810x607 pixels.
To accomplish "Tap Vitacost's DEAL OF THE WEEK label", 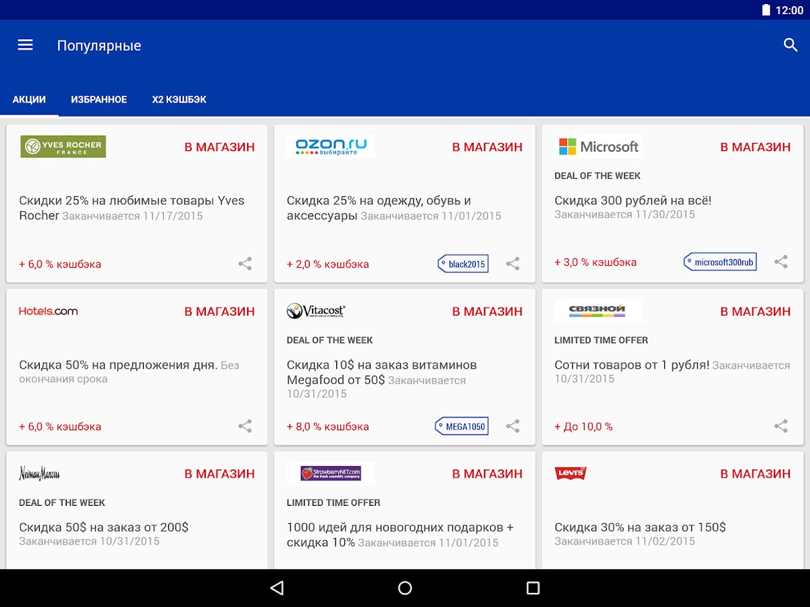I will click(x=329, y=341).
